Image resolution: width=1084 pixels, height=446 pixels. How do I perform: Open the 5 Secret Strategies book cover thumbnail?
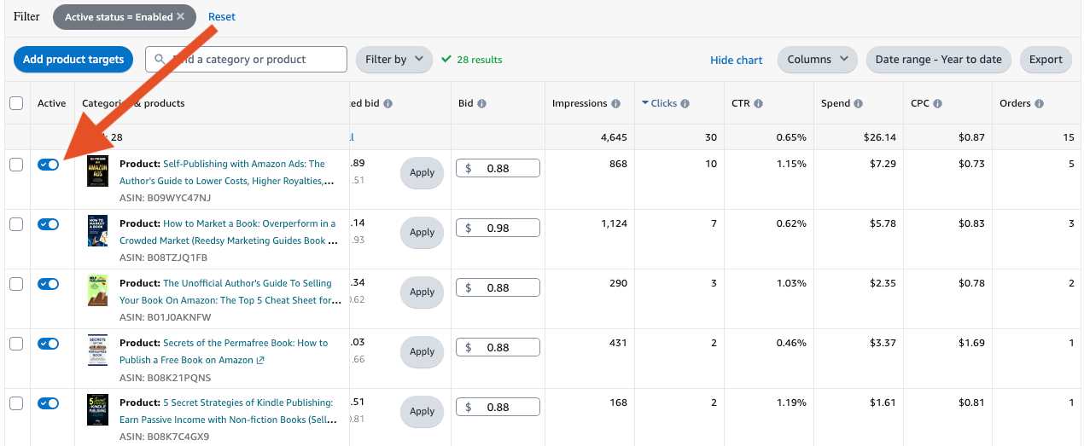click(98, 410)
